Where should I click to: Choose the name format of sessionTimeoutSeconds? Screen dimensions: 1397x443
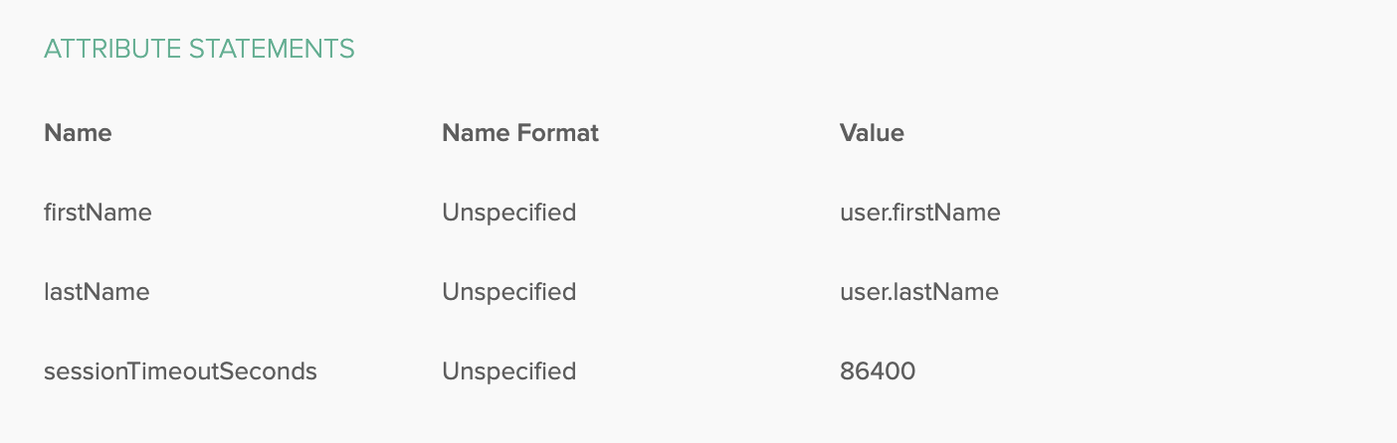click(x=508, y=371)
